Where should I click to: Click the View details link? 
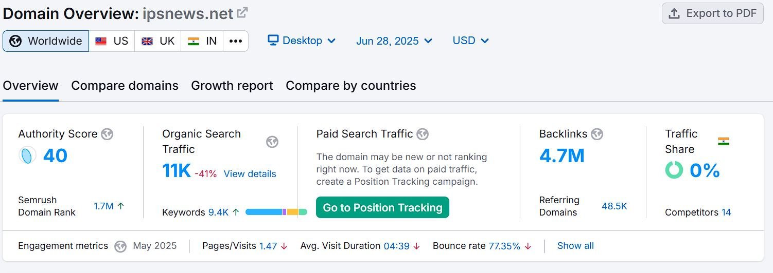tap(250, 174)
